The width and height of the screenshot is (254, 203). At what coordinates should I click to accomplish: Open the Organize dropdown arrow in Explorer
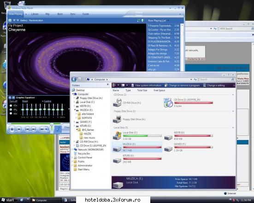(x=118, y=85)
